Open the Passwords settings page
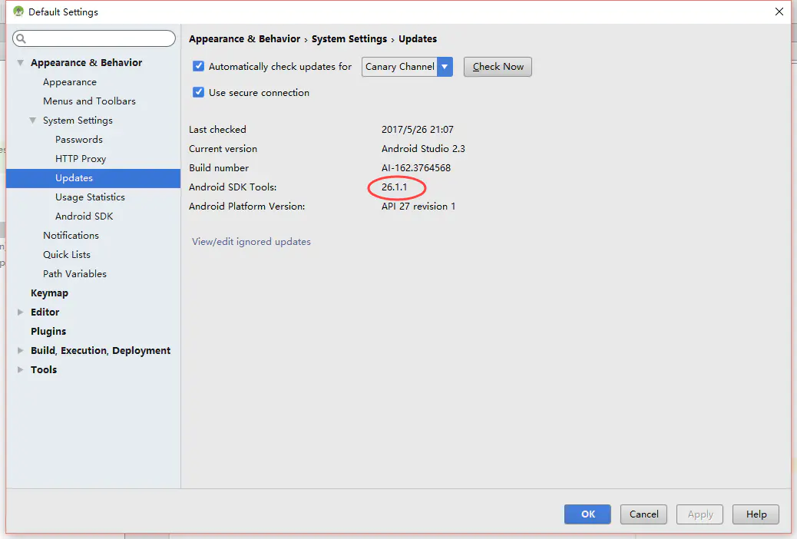The width and height of the screenshot is (797, 539). [x=79, y=139]
